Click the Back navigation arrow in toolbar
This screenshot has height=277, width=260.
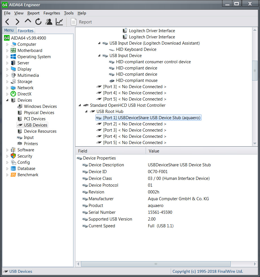(7, 22)
